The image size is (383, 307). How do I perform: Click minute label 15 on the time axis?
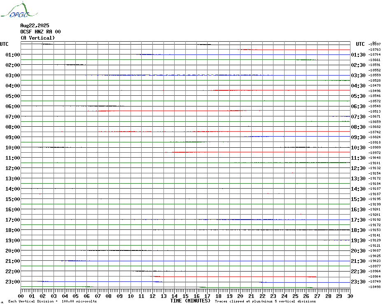pyautogui.click(x=186, y=296)
